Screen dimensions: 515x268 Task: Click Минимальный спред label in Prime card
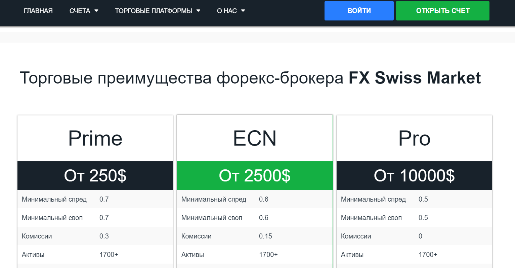tap(54, 199)
